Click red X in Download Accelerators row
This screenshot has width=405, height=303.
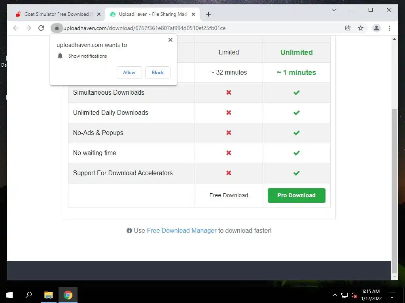229,173
